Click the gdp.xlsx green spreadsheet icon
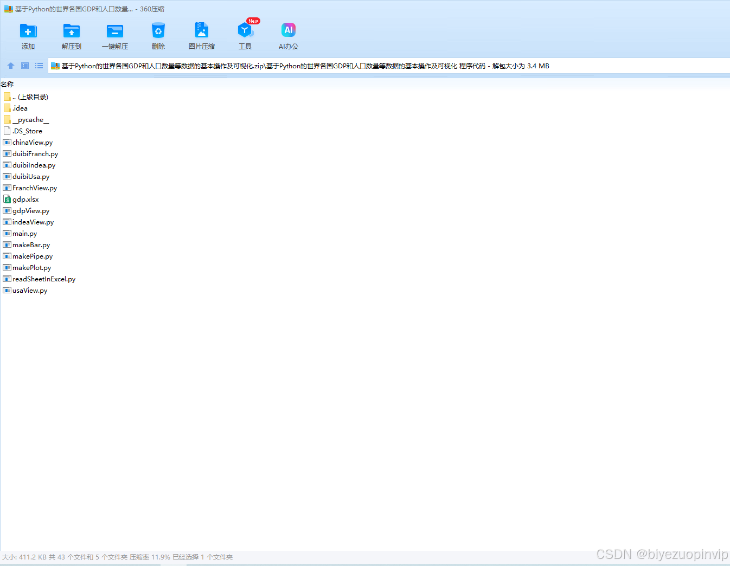730x566 pixels. (x=7, y=199)
